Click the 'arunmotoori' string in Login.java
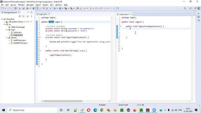This screenshot has height=113, width=201. coord(87,29)
